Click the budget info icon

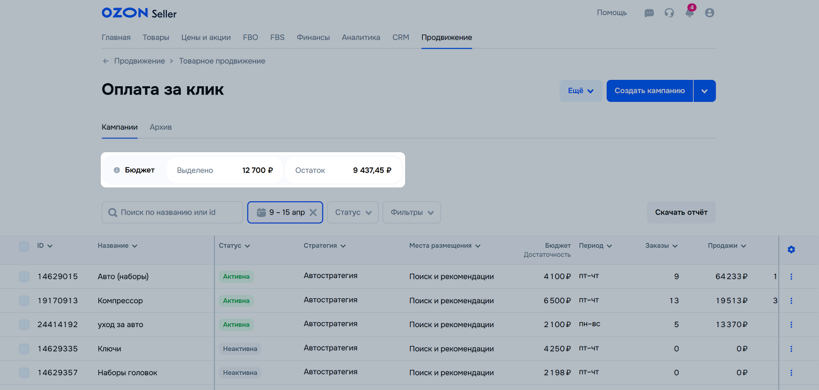[x=117, y=170]
